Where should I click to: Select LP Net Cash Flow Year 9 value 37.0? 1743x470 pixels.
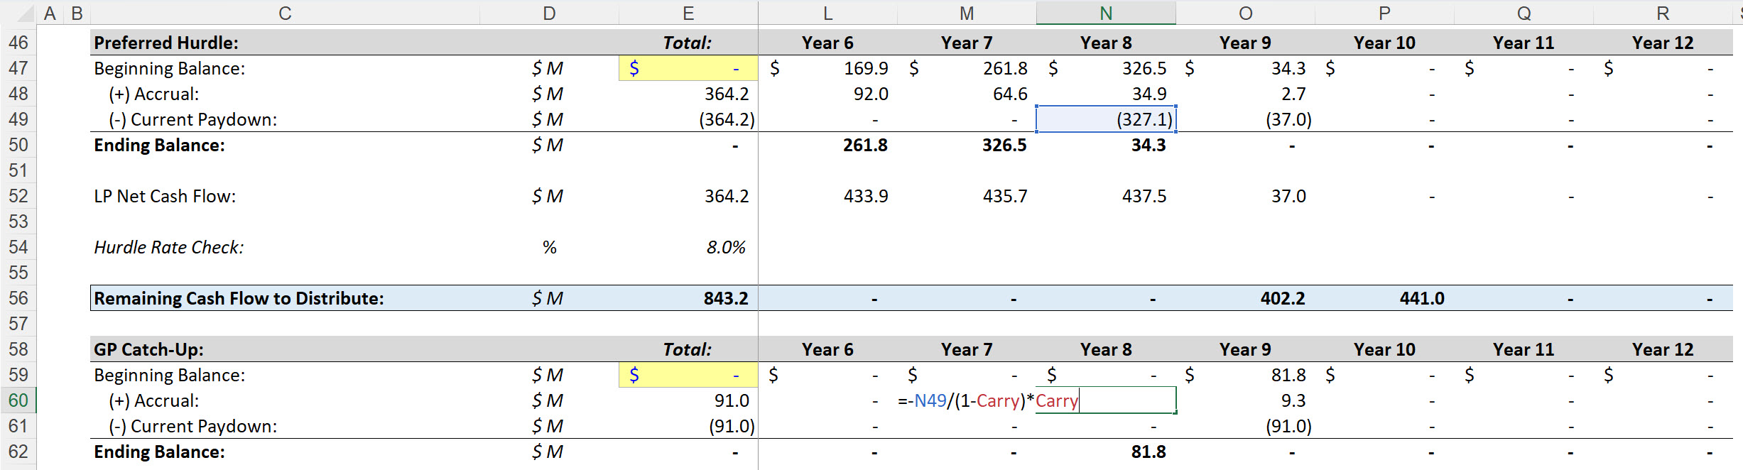point(1288,196)
